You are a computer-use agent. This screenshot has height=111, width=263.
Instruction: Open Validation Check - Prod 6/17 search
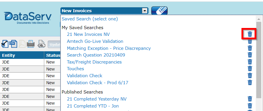tap(98, 83)
